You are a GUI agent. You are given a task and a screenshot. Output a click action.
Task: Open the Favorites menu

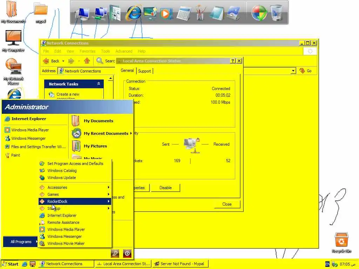pos(87,51)
